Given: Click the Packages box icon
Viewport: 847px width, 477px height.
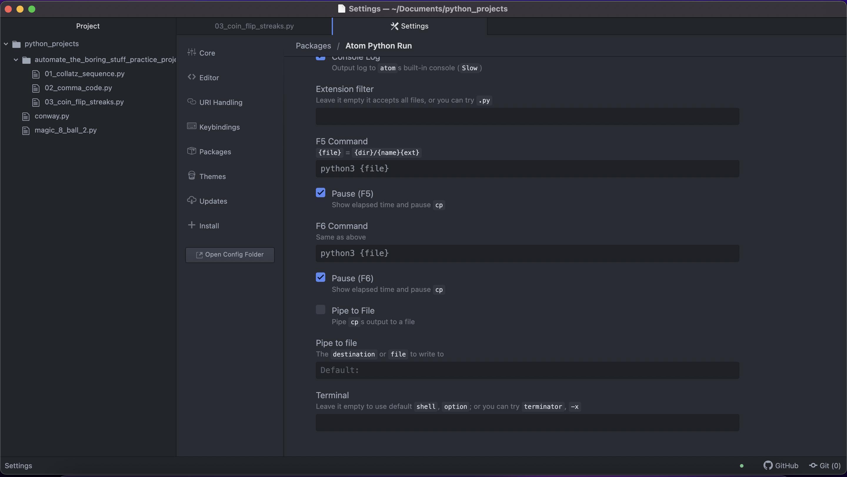Looking at the screenshot, I should pyautogui.click(x=191, y=151).
